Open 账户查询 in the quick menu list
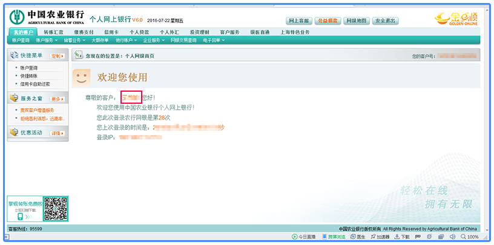This screenshot has height=245, width=494. [x=29, y=68]
